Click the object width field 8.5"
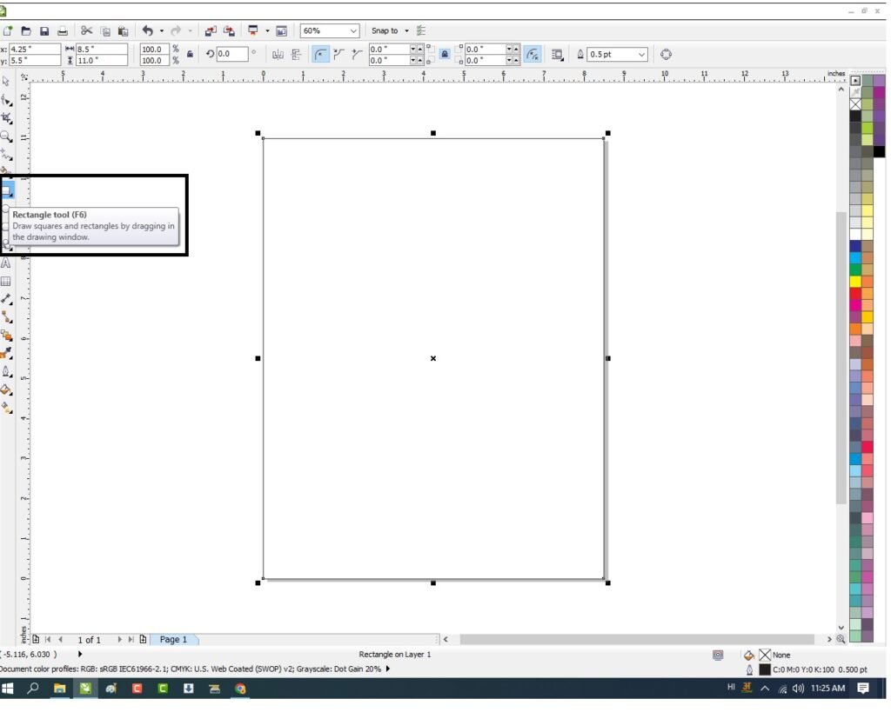Viewport: 891px width, 712px height. pos(102,49)
